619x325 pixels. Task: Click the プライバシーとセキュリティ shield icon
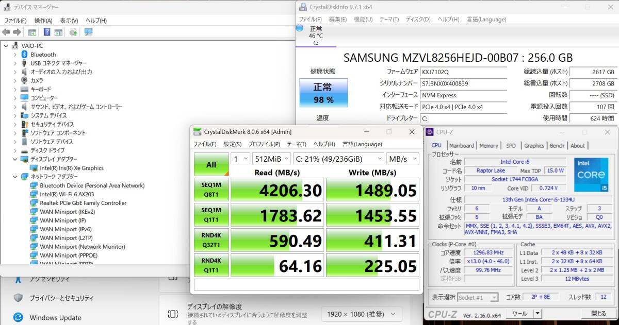tap(19, 298)
